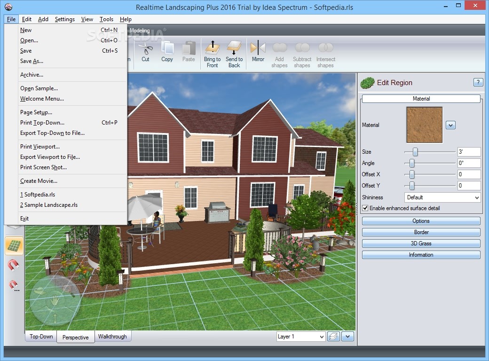Click the application logo in title bar

[x=9, y=7]
